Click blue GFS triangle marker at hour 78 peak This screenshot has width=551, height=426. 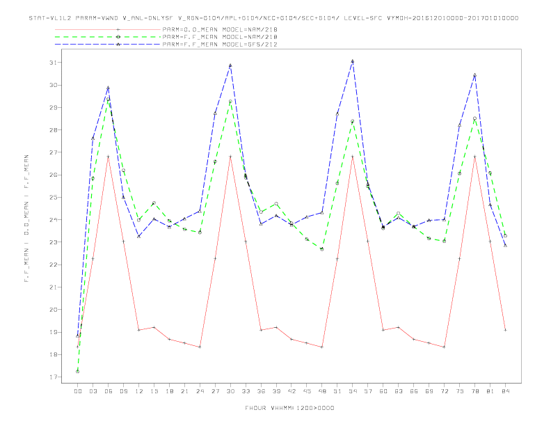point(474,75)
